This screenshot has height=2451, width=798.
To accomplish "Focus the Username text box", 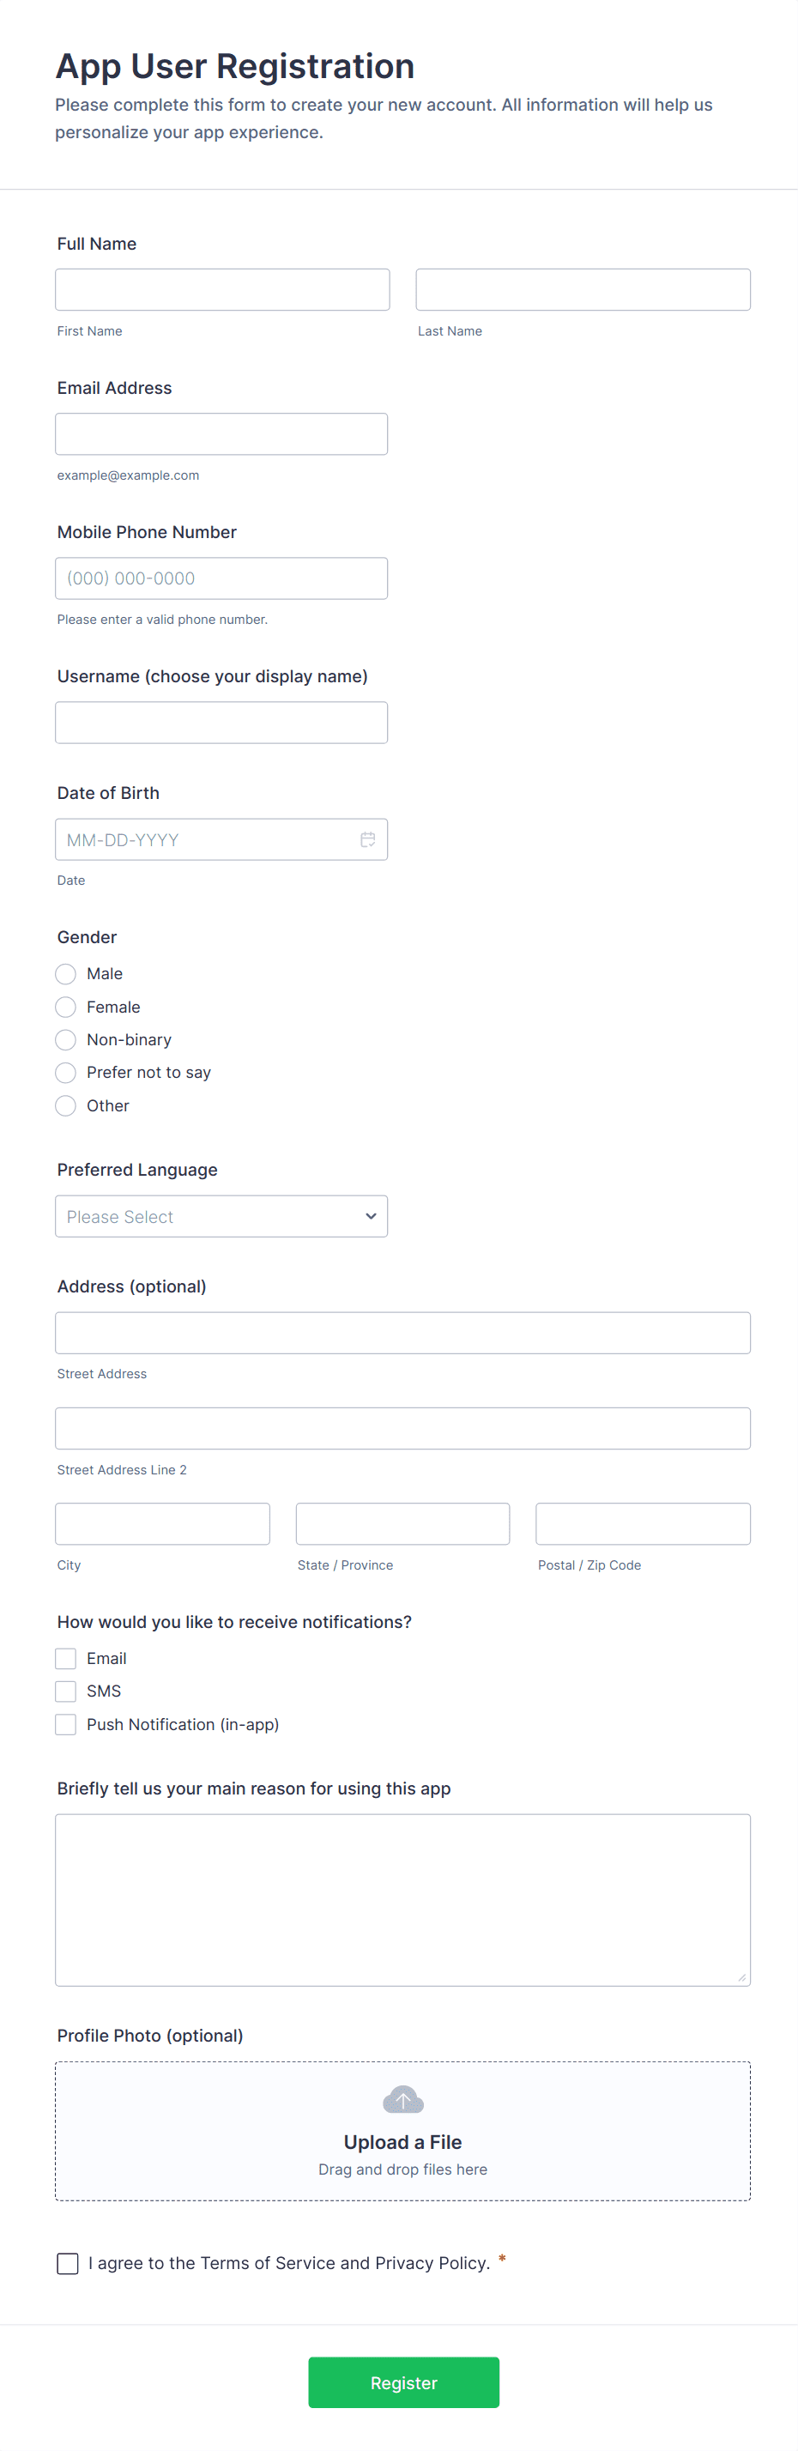I will click(221, 723).
